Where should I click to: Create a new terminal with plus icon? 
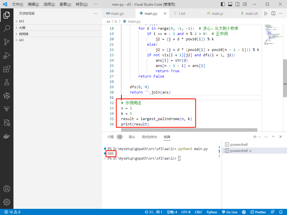[254, 137]
